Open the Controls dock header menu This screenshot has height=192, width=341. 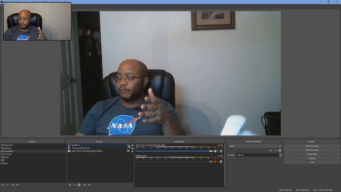(x=339, y=142)
